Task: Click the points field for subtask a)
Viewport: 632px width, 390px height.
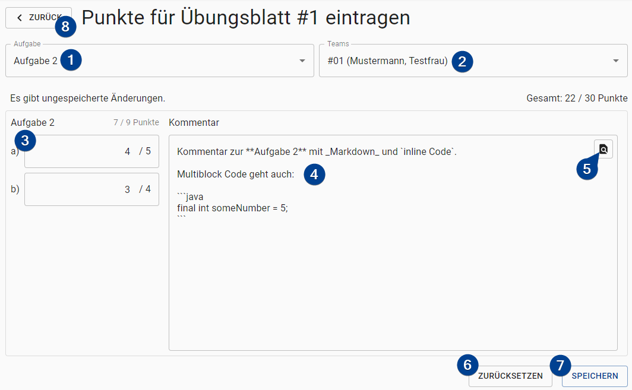Action: coord(91,151)
